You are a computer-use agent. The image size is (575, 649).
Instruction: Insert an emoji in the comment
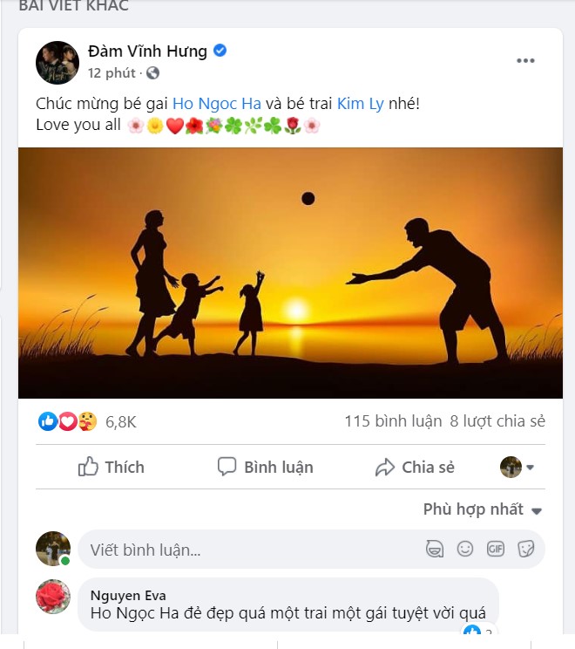[465, 549]
